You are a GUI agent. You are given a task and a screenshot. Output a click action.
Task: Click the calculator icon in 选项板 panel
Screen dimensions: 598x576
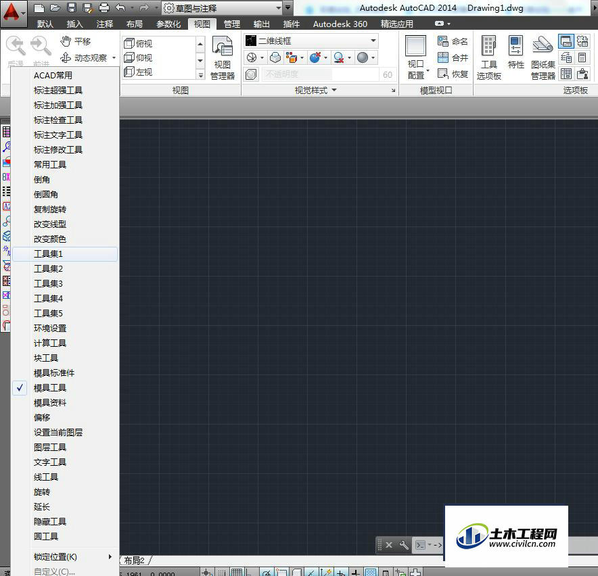pos(582,57)
